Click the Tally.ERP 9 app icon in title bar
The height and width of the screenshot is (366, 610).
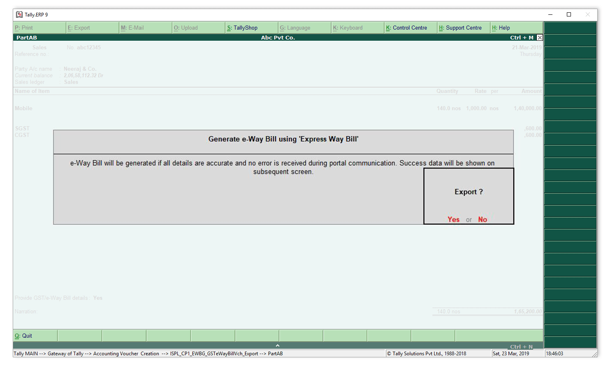pos(19,14)
